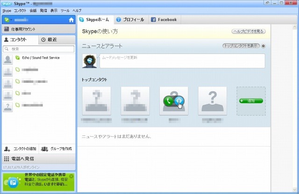Click コンタクトの追加 button
This screenshot has width=299, height=194.
pos(20,149)
